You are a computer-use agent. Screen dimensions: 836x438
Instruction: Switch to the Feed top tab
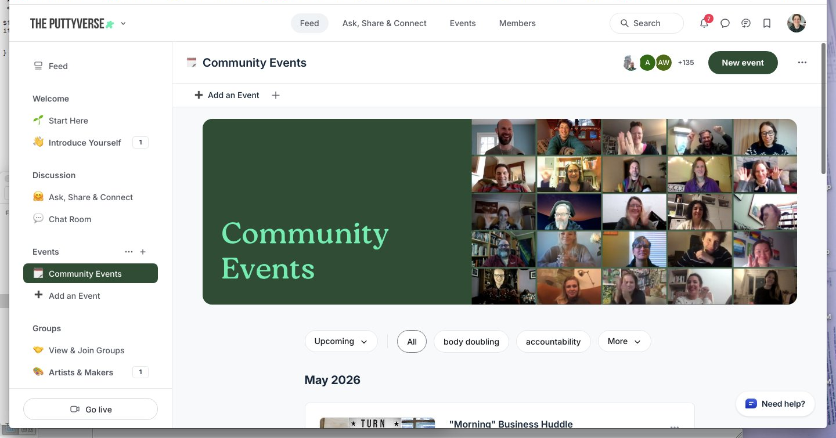click(309, 23)
